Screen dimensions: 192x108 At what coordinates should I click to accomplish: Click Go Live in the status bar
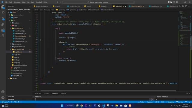(180, 102)
